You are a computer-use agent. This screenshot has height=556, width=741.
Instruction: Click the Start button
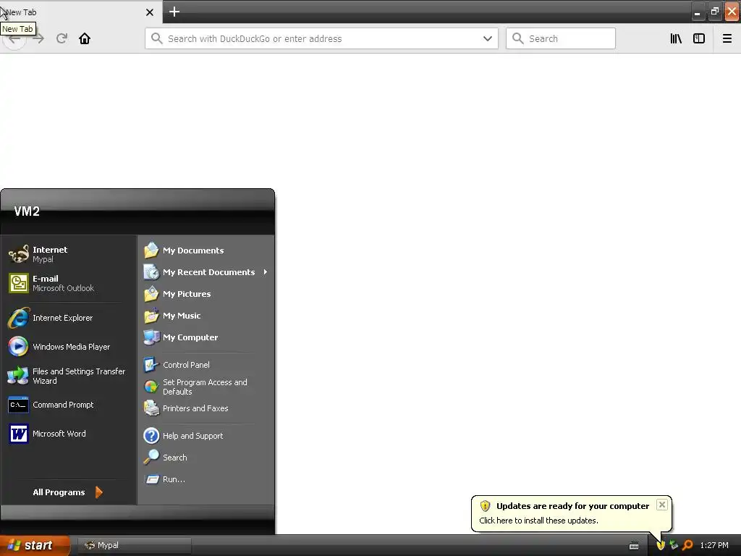(x=34, y=545)
